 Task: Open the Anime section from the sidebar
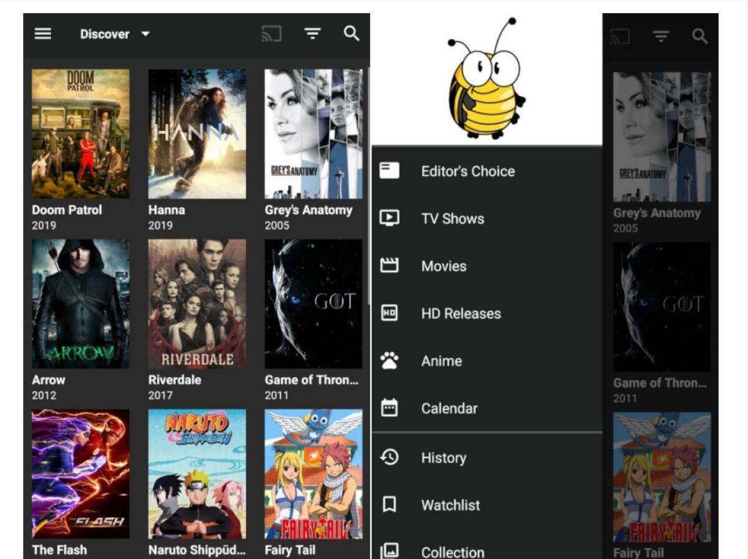pyautogui.click(x=441, y=360)
